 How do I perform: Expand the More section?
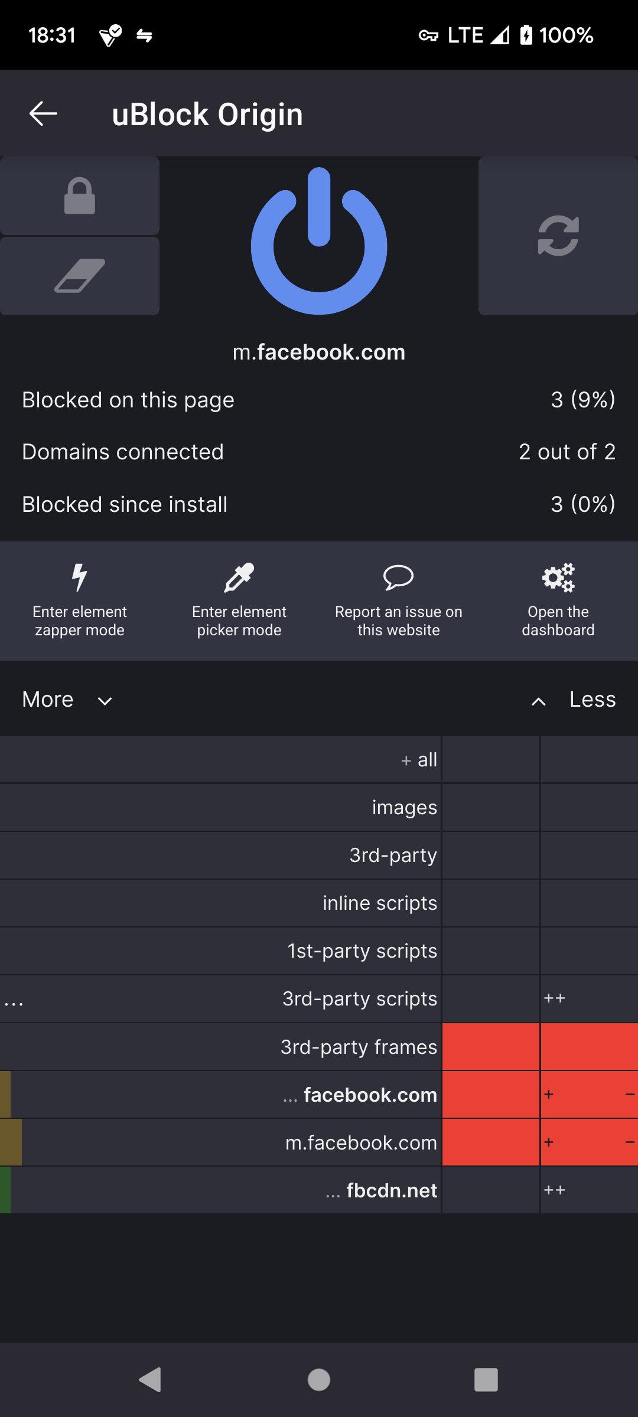(x=67, y=700)
